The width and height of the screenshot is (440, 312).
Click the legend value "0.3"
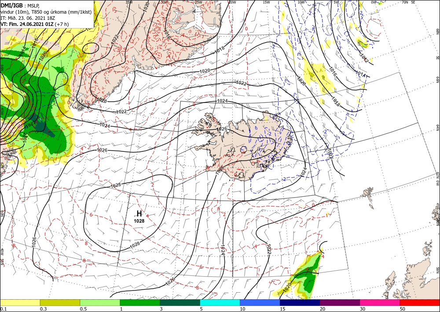(x=43, y=309)
